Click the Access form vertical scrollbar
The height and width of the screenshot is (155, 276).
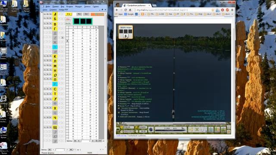tap(106, 58)
